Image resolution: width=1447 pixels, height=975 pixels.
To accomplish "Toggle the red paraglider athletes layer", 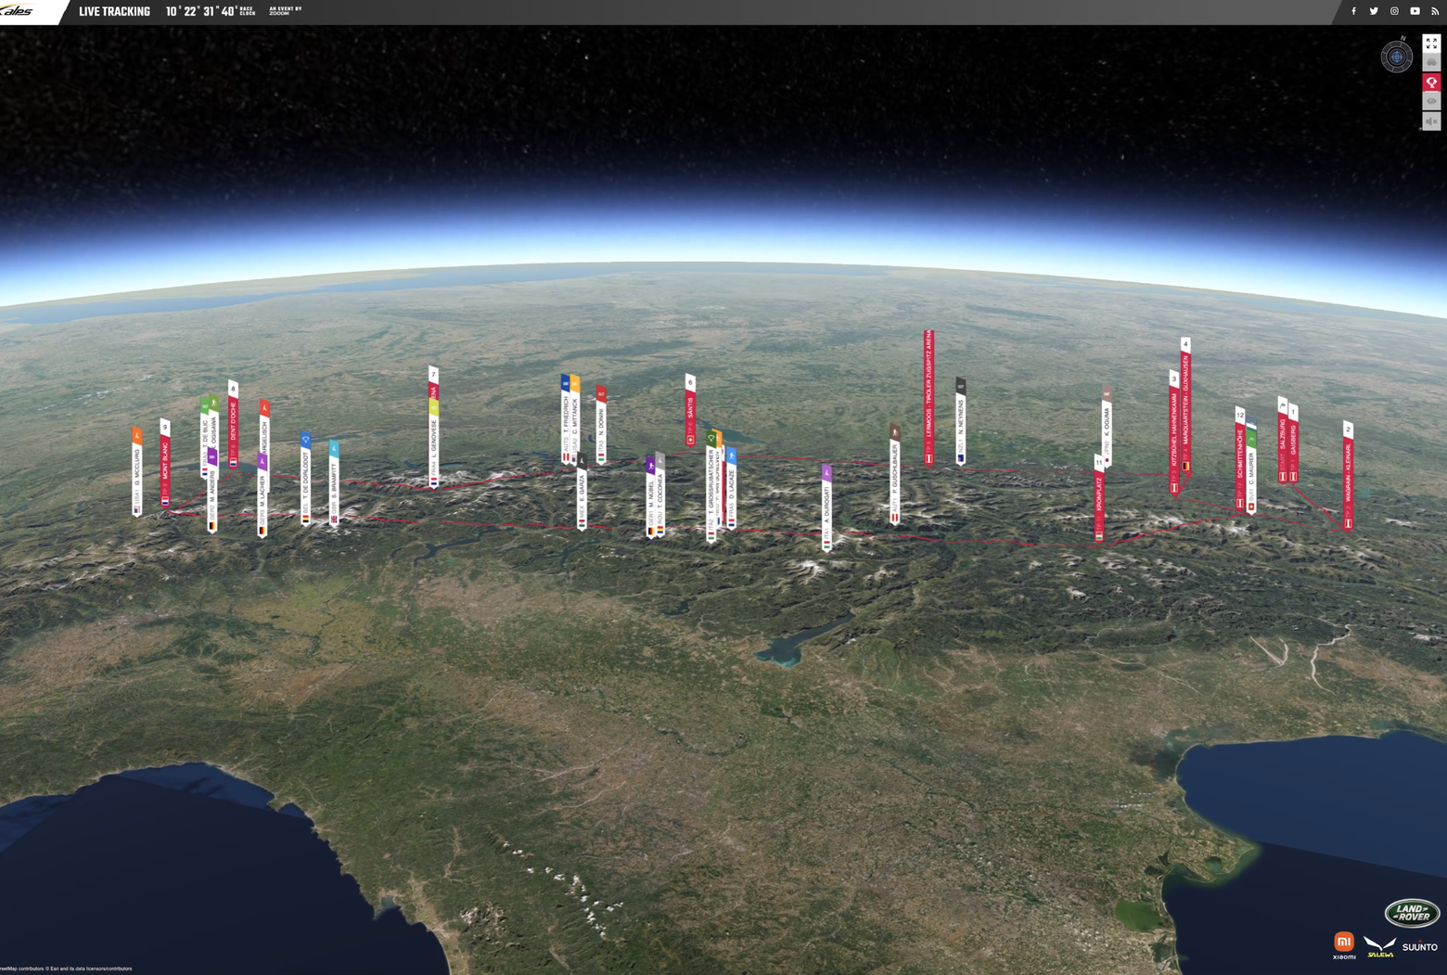I will pos(1431,82).
